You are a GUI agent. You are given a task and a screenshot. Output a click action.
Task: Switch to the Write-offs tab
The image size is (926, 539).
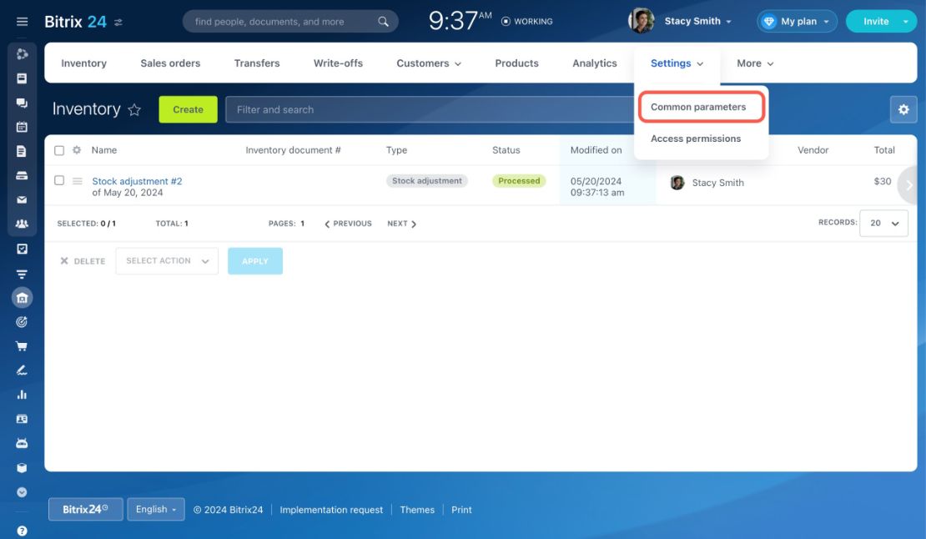338,63
